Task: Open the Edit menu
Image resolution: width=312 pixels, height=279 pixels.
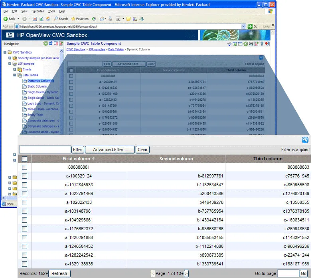Action: pyautogui.click(x=14, y=11)
